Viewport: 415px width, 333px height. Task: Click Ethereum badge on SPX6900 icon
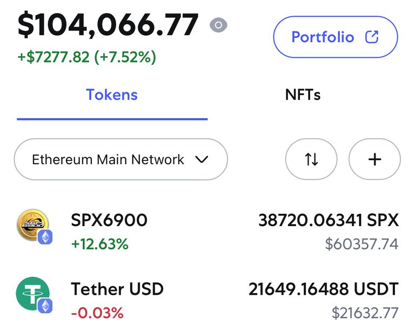click(45, 237)
